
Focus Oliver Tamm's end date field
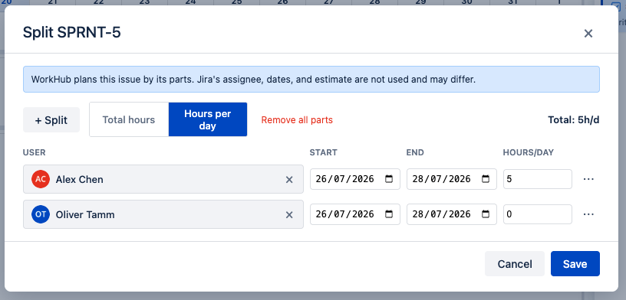click(x=452, y=214)
